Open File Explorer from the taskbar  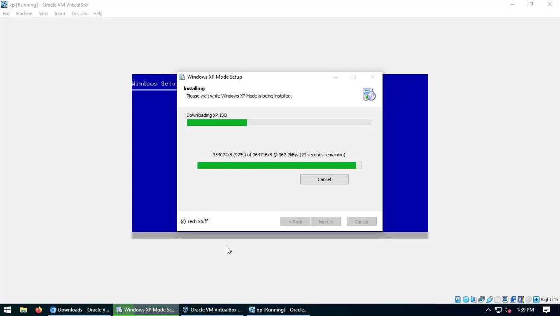point(23,310)
